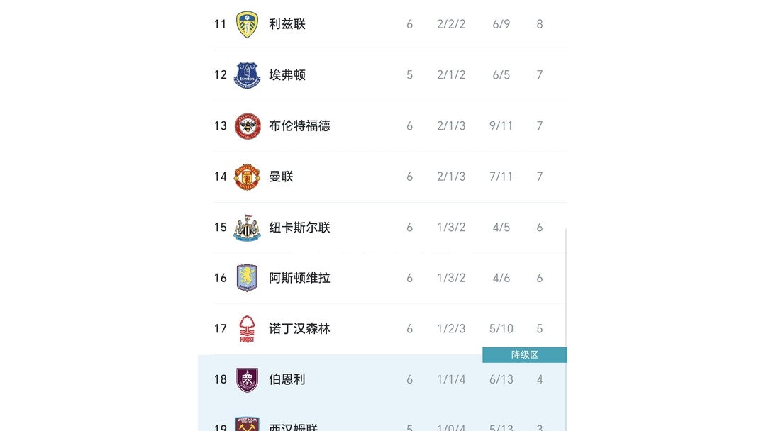Click the Everton club badge

point(246,74)
